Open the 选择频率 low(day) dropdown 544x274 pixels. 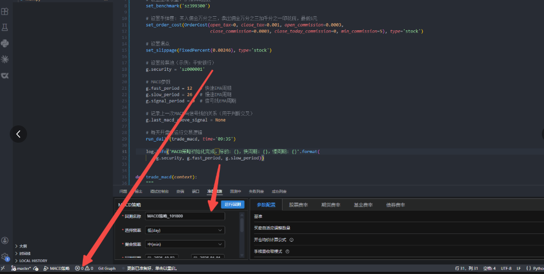click(x=185, y=230)
